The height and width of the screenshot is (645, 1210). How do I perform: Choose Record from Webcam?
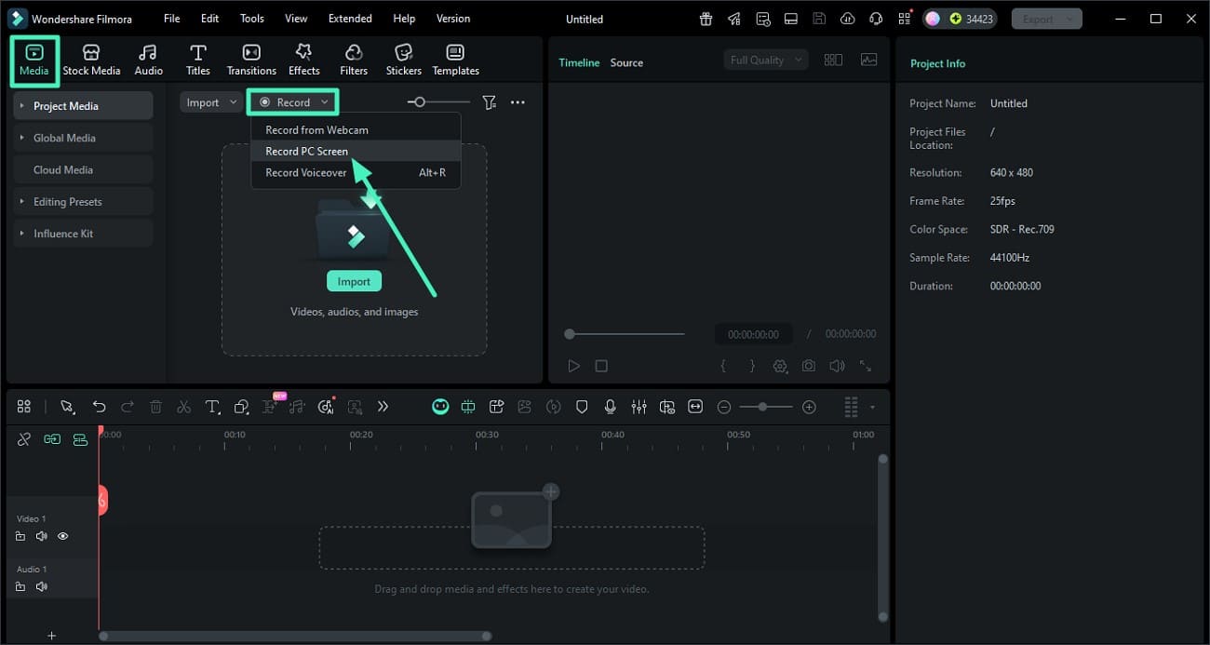click(356, 129)
